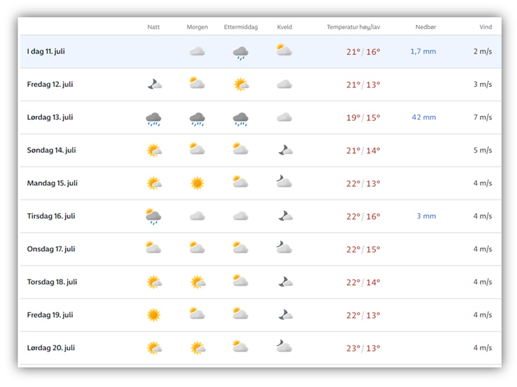The height and width of the screenshot is (387, 517).
Task: Select the Kveld weather icon for Torsdag 18. juli
Action: pyautogui.click(x=285, y=282)
